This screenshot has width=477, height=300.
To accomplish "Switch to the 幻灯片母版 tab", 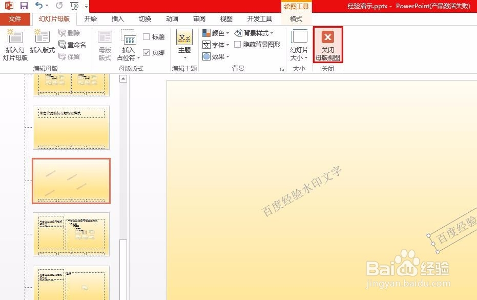I will pos(54,19).
